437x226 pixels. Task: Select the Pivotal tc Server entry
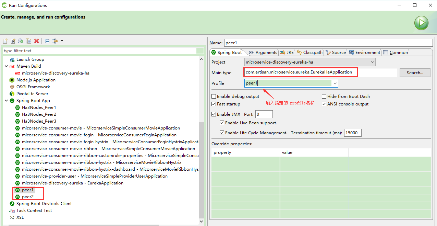point(32,94)
